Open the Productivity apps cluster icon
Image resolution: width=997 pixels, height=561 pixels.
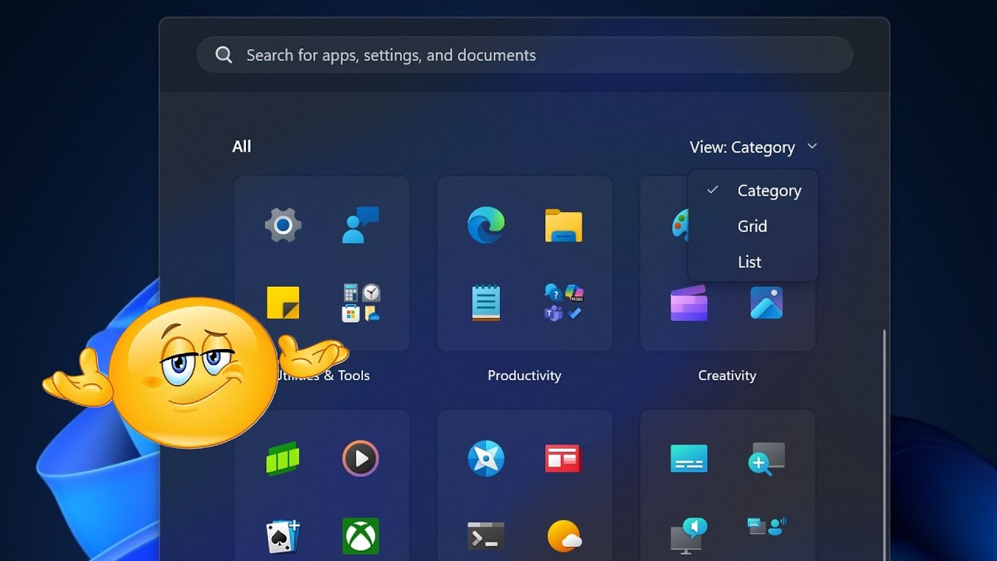click(564, 303)
